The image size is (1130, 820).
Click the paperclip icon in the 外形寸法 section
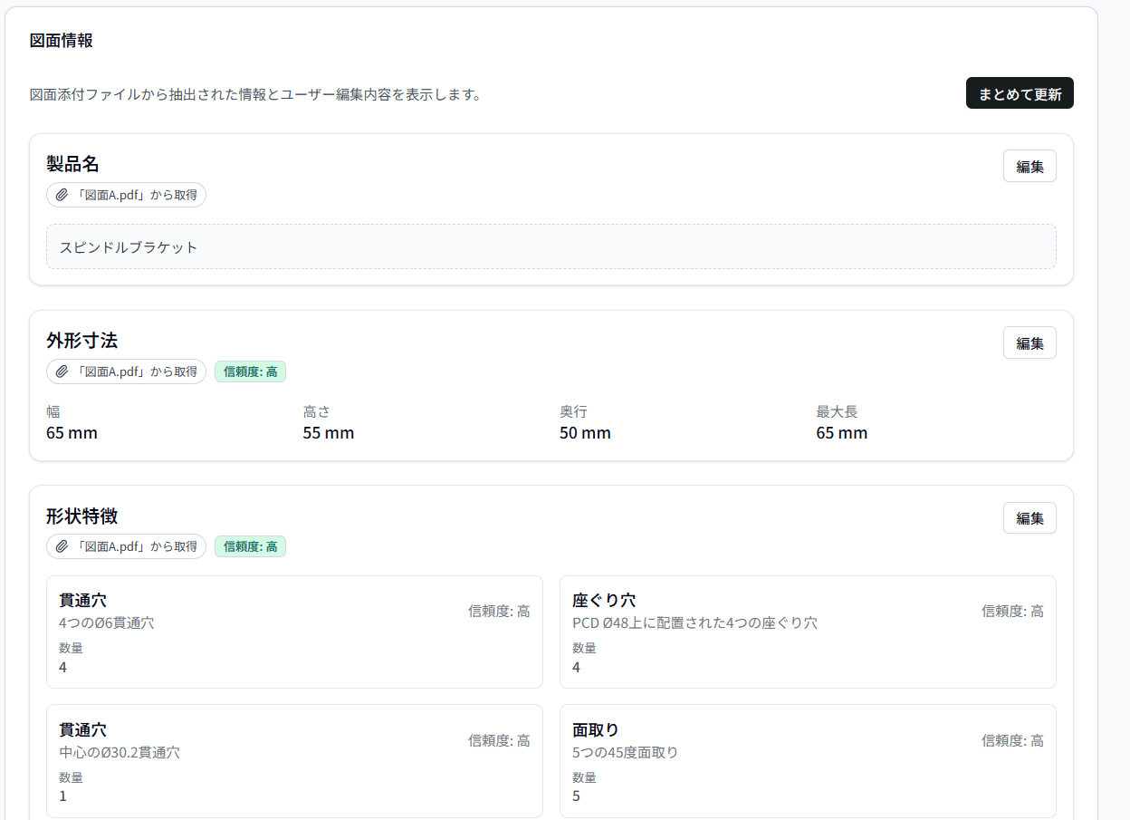(61, 371)
